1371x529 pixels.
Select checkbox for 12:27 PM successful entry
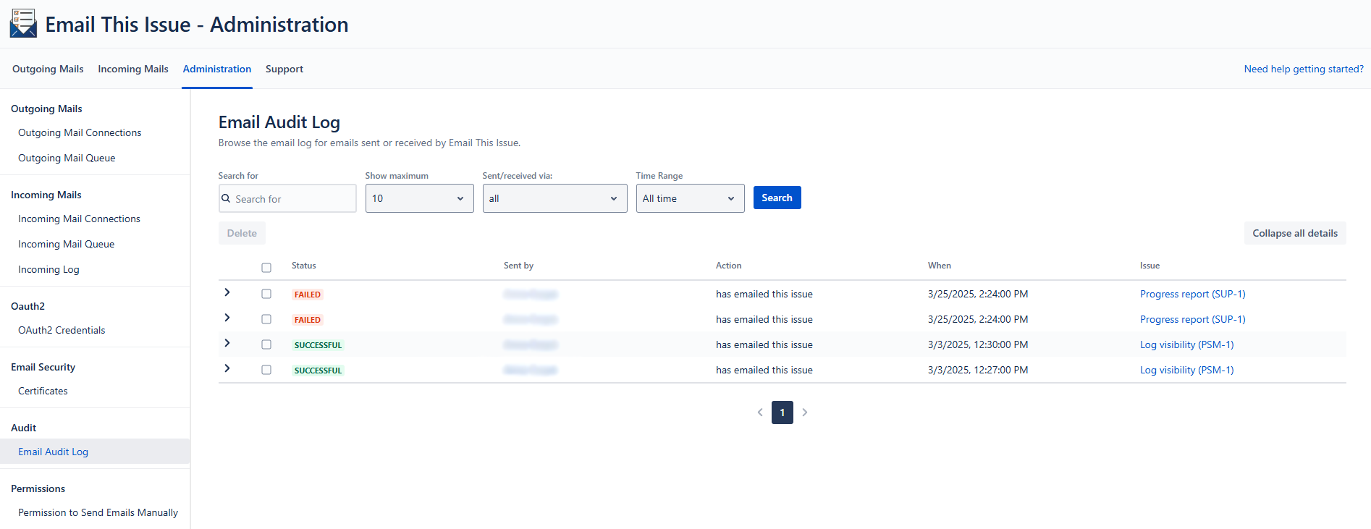(x=266, y=370)
